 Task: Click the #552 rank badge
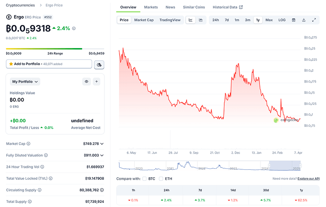[x=48, y=17]
